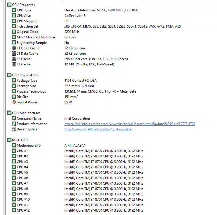Select the Engineering Sample row label
The image size is (217, 215).
(x=32, y=43)
